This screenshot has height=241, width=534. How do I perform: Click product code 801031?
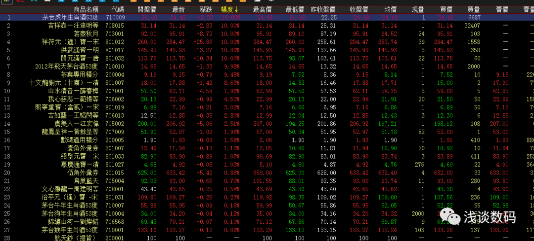[115, 197]
